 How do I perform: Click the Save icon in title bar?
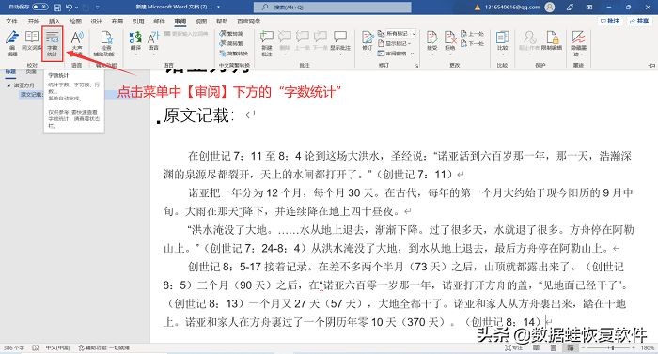[57, 8]
